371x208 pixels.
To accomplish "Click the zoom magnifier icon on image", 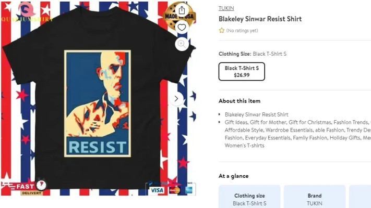I will pyautogui.click(x=182, y=44).
